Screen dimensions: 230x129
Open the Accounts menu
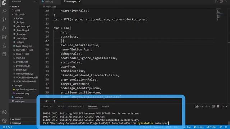click(4, 112)
